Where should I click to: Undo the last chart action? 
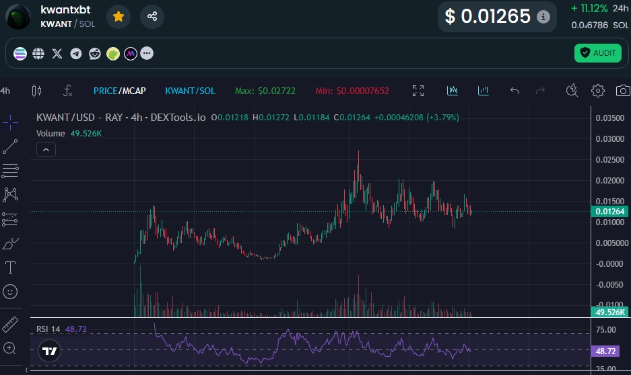pyautogui.click(x=514, y=91)
